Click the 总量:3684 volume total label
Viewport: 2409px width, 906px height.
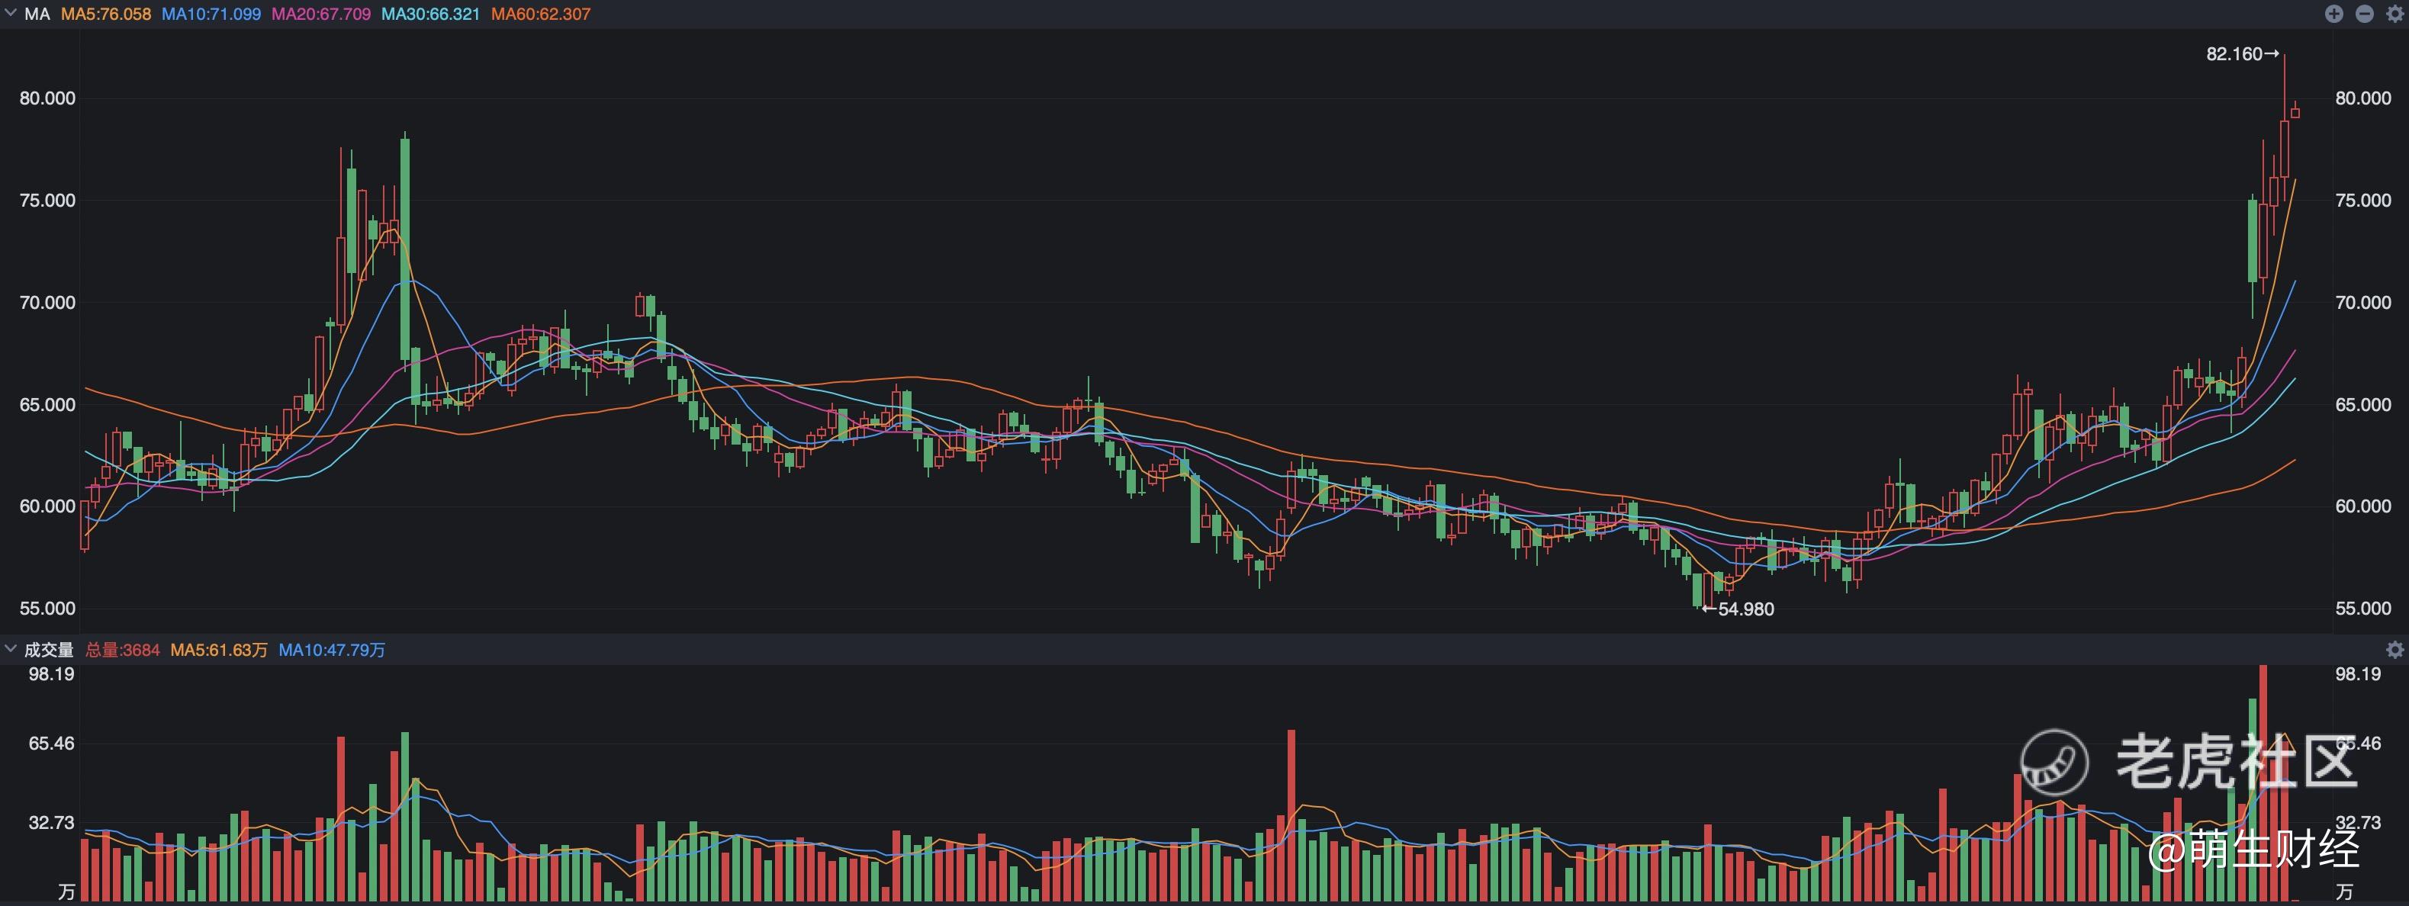pyautogui.click(x=123, y=650)
